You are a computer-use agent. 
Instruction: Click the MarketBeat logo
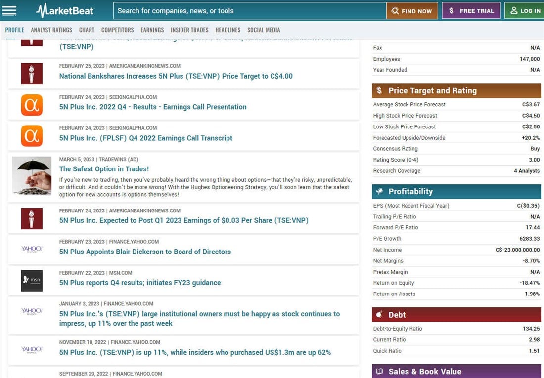pos(65,10)
